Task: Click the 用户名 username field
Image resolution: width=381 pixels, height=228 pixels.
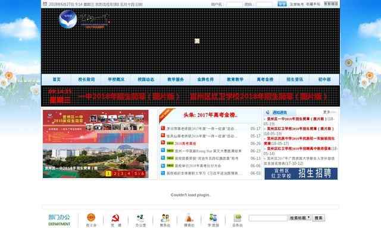Action: coord(235,4)
